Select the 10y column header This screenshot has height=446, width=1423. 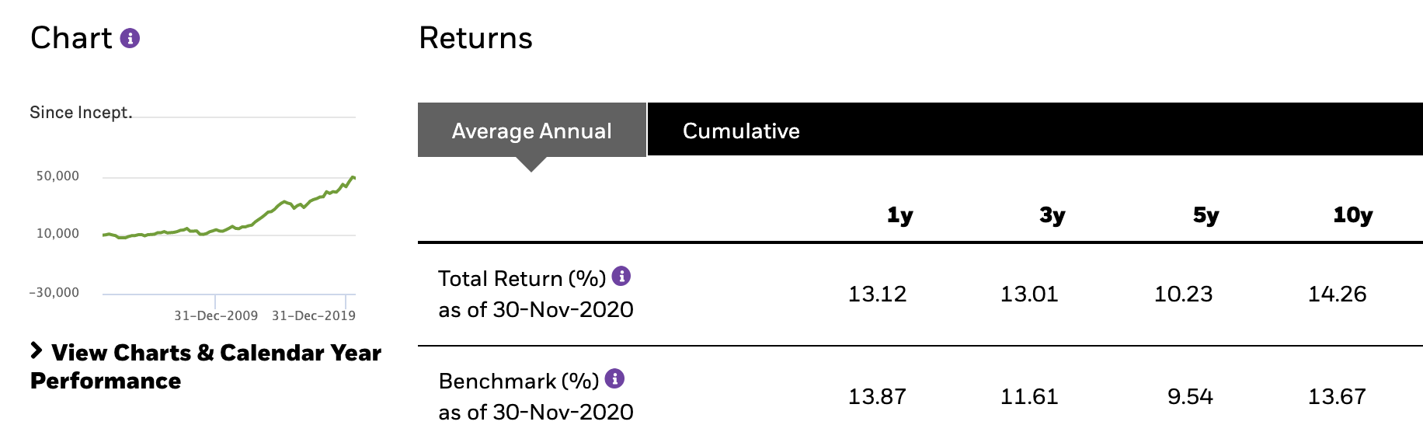point(1353,215)
